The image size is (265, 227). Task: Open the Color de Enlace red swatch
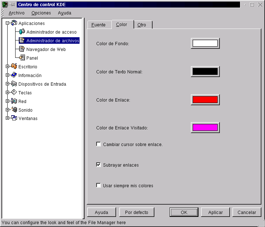coord(205,100)
